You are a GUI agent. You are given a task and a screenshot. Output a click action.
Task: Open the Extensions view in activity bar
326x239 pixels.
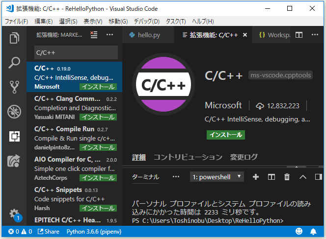click(x=14, y=136)
